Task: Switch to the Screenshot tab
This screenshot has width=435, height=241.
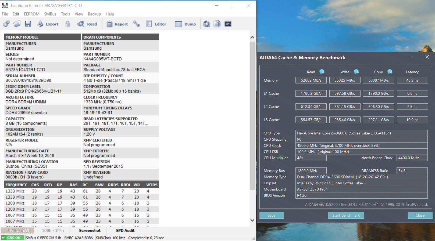Action: tap(90, 230)
